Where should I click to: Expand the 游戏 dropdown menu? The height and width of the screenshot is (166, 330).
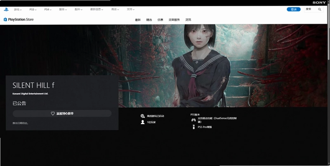(18, 9)
